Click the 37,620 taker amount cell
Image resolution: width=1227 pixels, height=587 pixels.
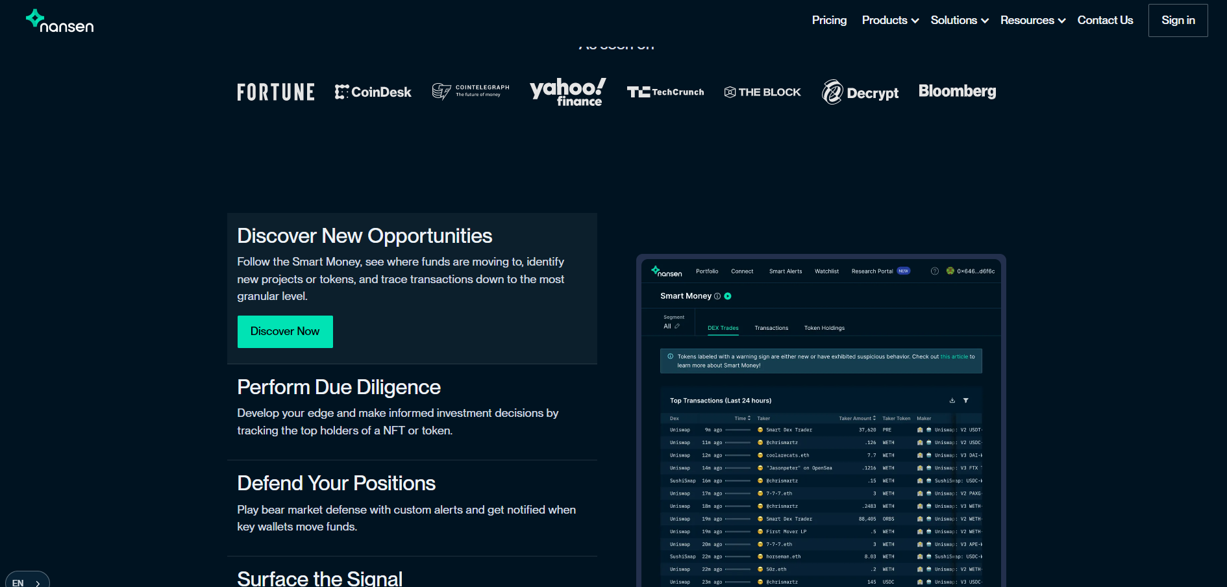pos(867,430)
